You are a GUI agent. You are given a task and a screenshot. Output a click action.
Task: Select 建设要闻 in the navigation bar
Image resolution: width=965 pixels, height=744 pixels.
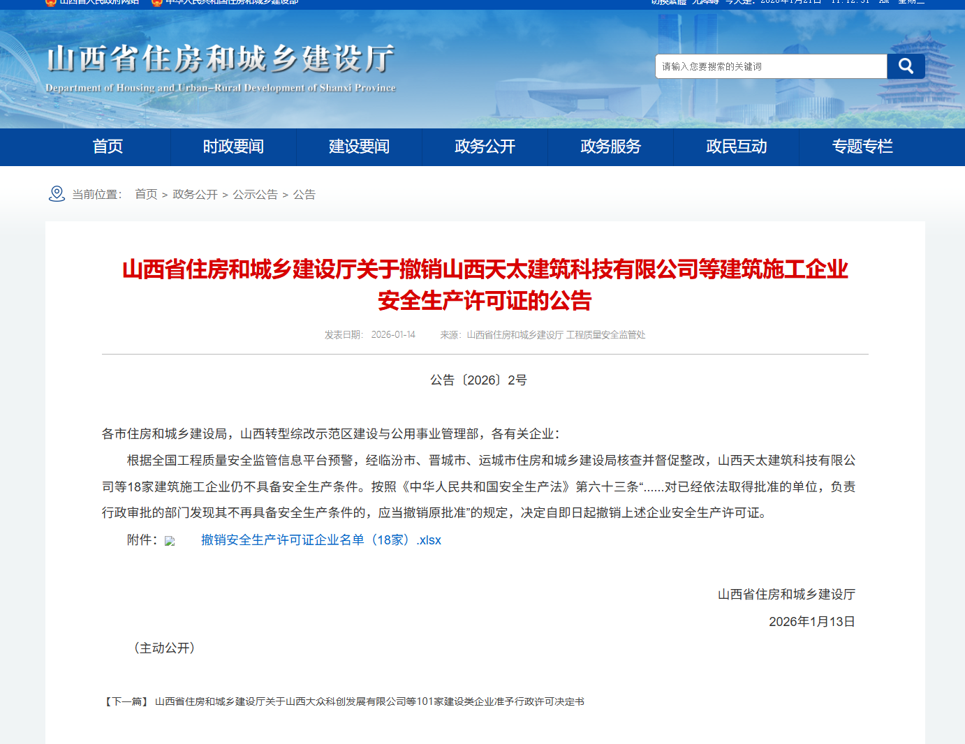pos(359,147)
